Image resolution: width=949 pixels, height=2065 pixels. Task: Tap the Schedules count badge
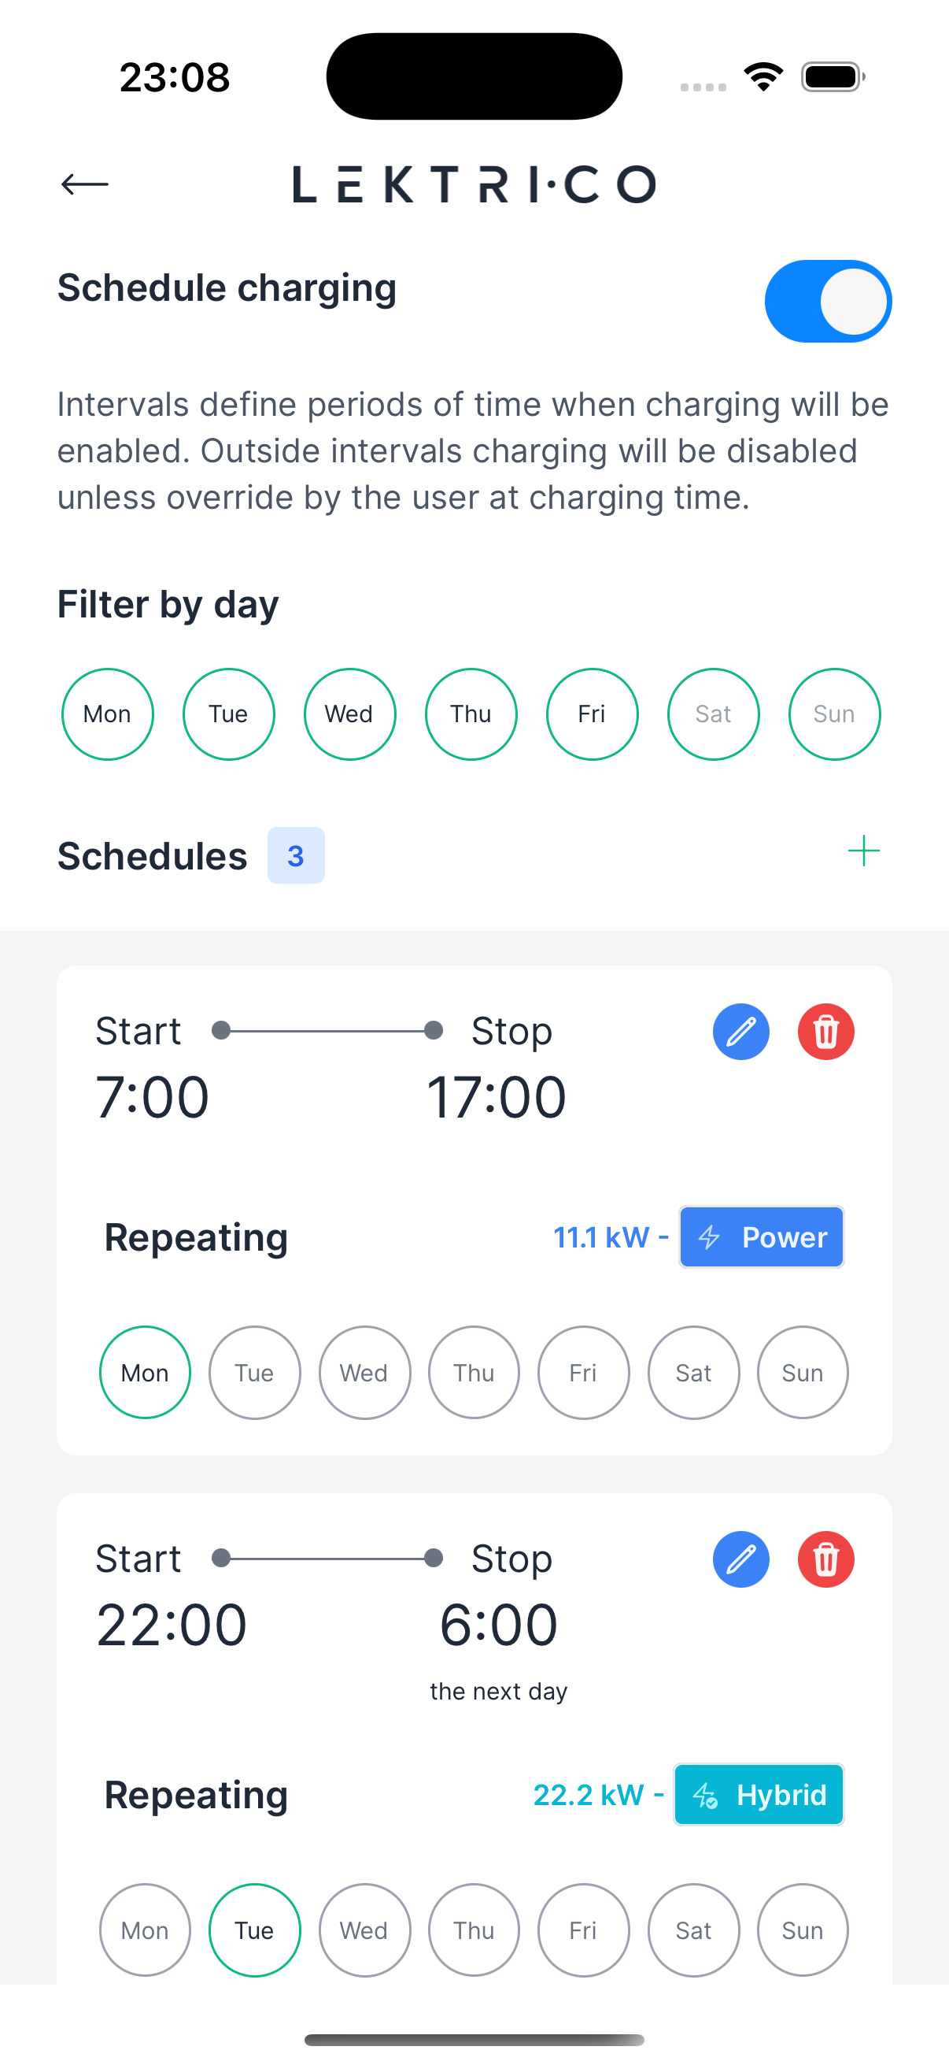click(296, 855)
